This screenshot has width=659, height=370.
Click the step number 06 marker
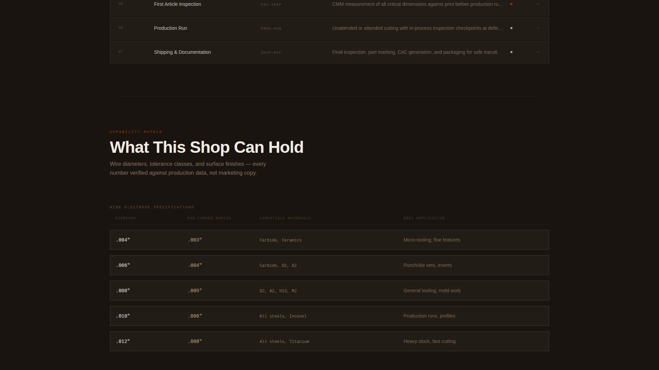120,27
